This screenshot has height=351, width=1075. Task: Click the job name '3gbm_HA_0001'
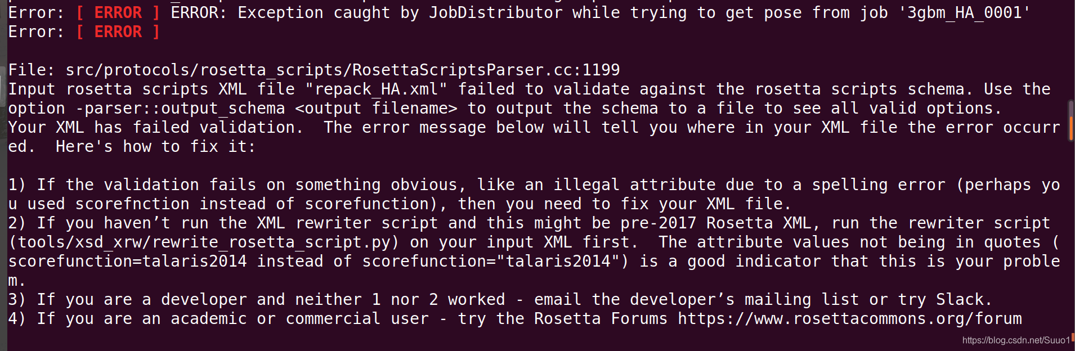point(965,13)
